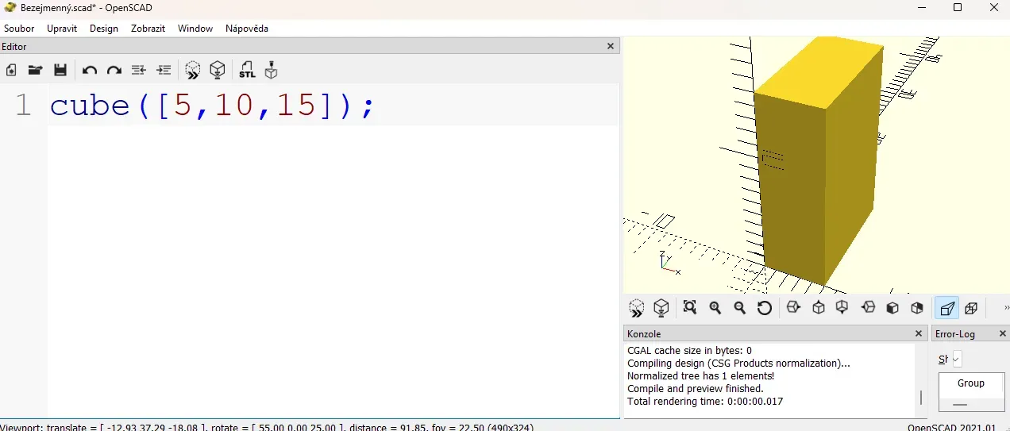Close the Editor panel
Screen dimensions: 1010x431
[611, 46]
